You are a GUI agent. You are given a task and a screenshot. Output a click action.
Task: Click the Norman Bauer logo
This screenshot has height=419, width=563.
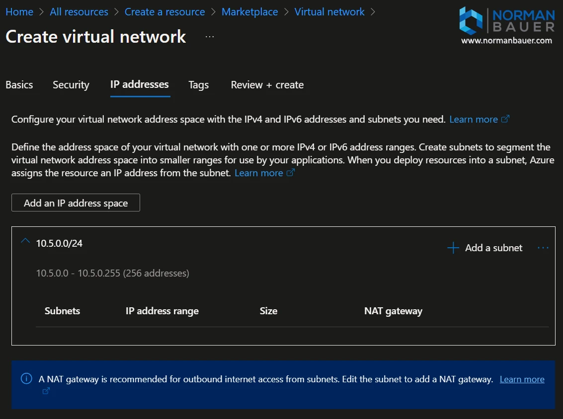(x=506, y=25)
